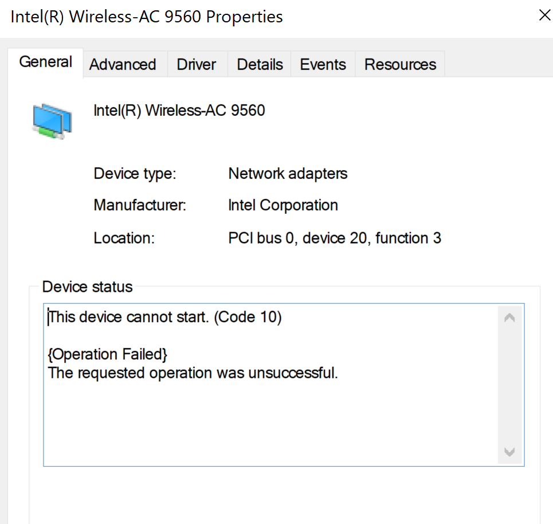Click the network adapter device icon

coord(52,122)
